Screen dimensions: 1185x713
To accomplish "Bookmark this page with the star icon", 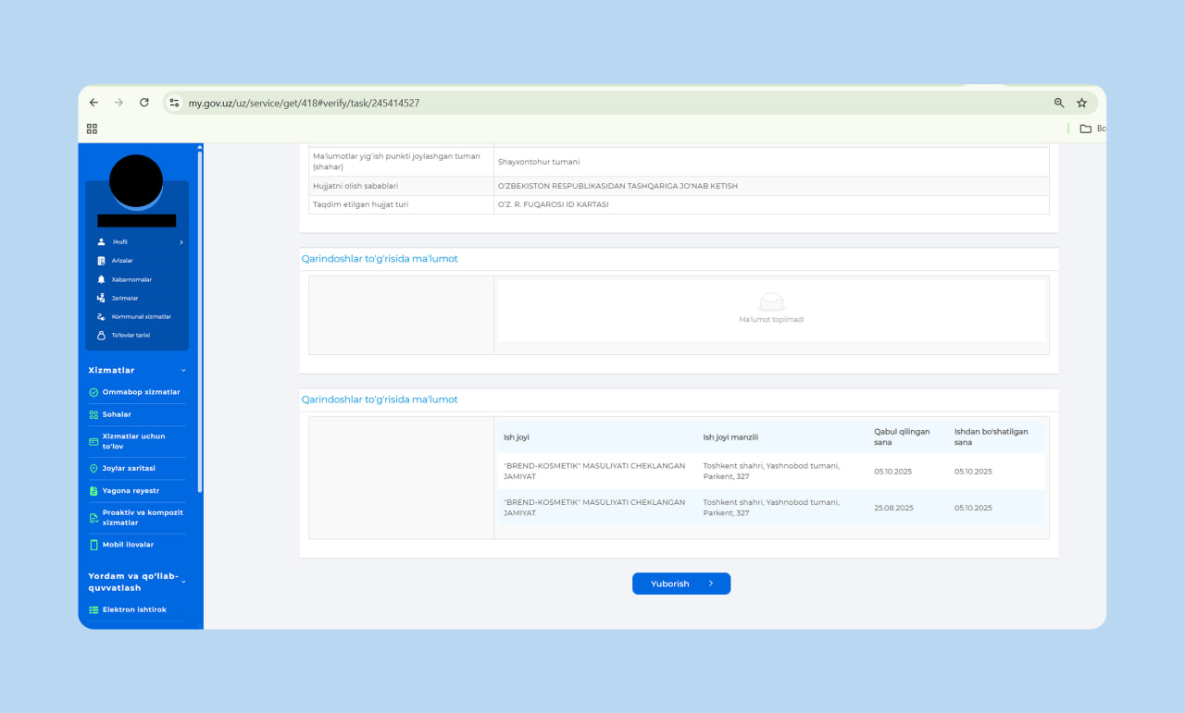I will 1081,103.
